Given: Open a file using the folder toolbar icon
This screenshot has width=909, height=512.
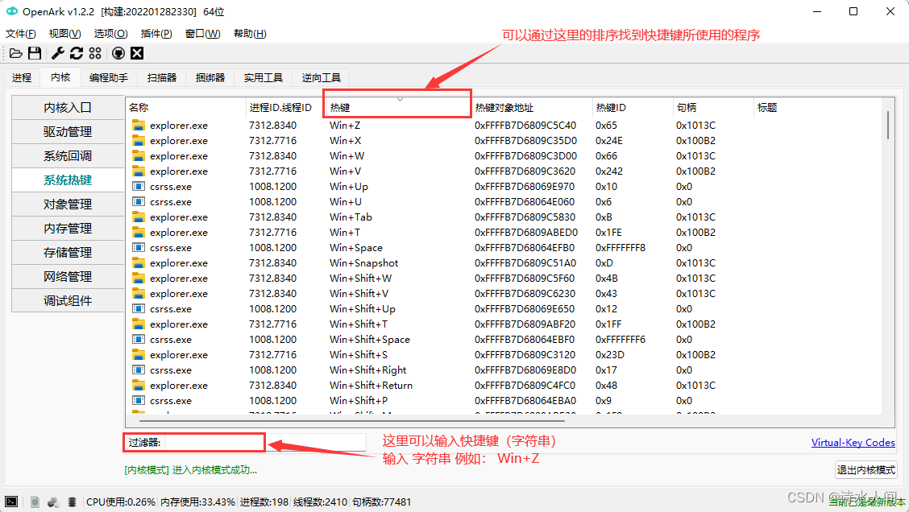Looking at the screenshot, I should point(17,53).
